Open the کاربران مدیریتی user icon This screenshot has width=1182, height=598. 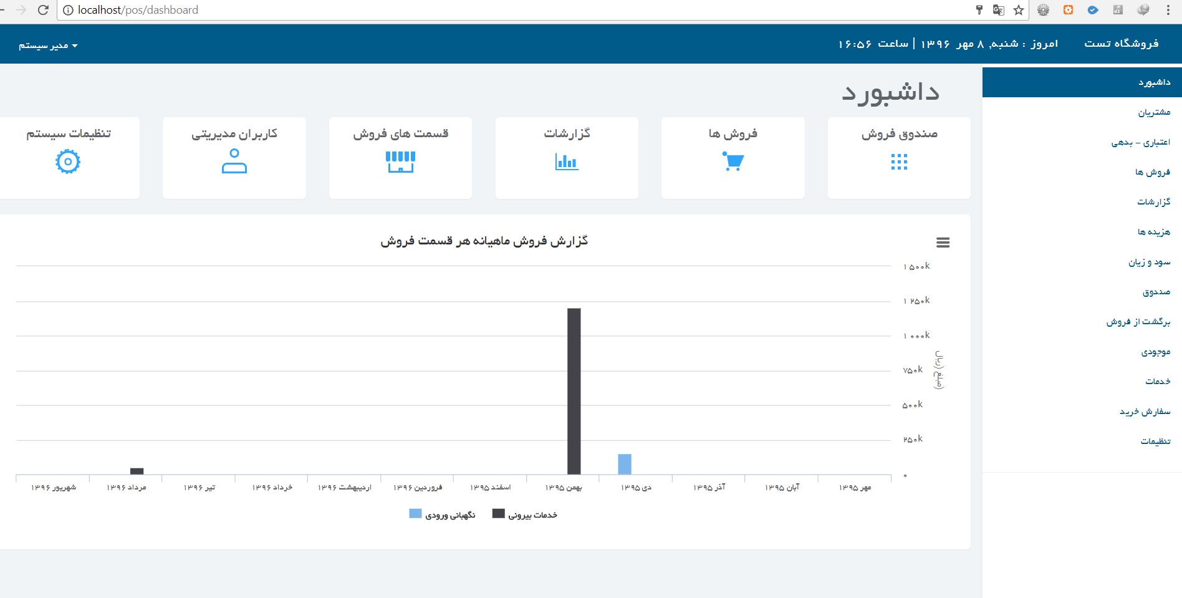click(x=234, y=162)
